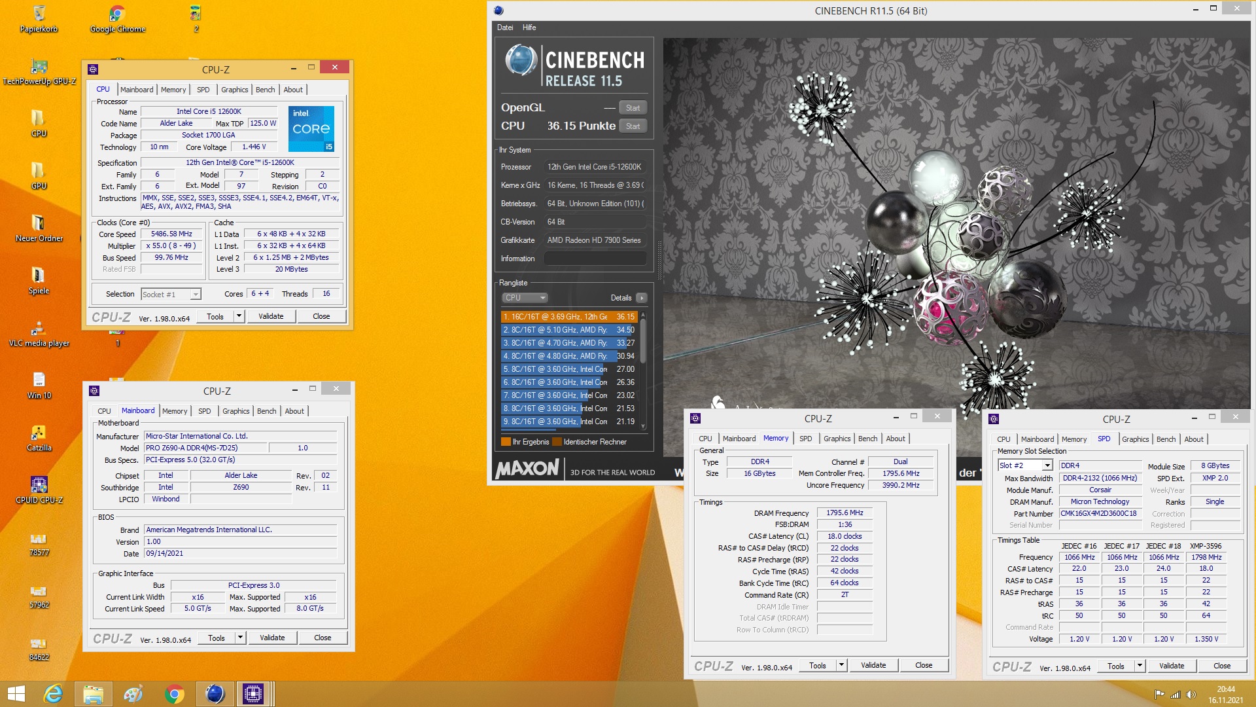This screenshot has width=1256, height=707.
Task: Open the Spiele desktop folder
Action: (39, 280)
